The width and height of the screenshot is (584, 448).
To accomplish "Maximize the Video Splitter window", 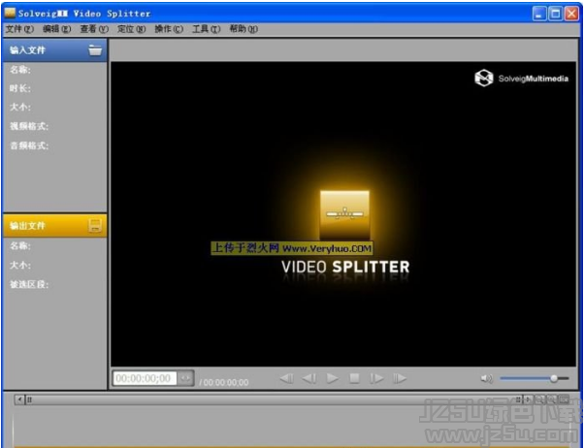I will click(555, 14).
